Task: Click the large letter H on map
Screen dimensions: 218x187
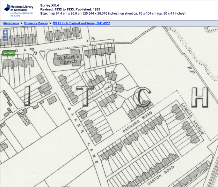Action: tap(202, 98)
